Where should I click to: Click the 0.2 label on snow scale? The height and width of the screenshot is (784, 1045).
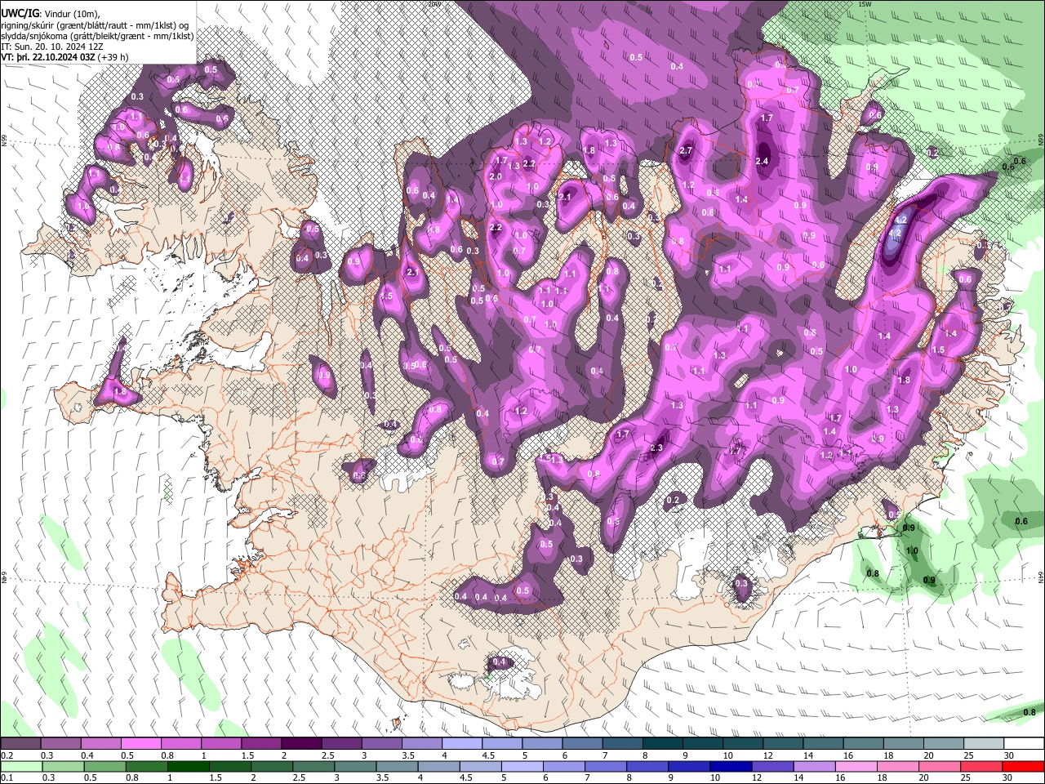[6, 755]
